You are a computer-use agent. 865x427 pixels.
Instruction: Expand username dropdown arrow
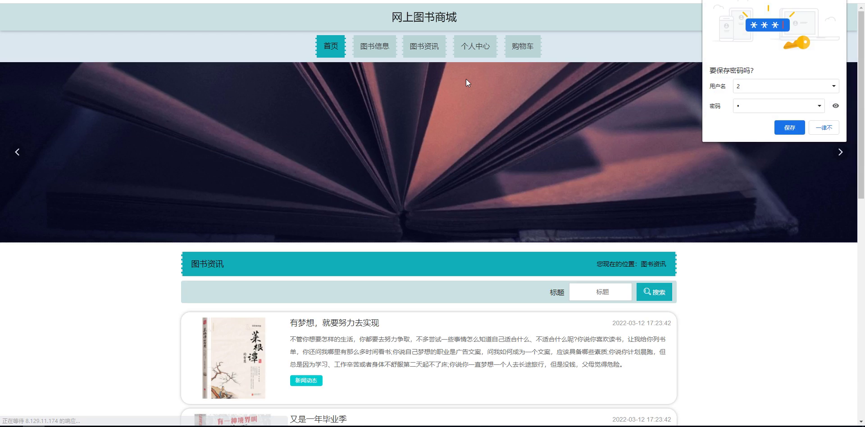pyautogui.click(x=833, y=86)
